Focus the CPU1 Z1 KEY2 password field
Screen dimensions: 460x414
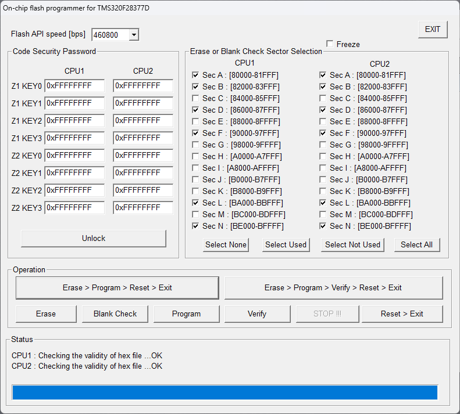pyautogui.click(x=74, y=121)
